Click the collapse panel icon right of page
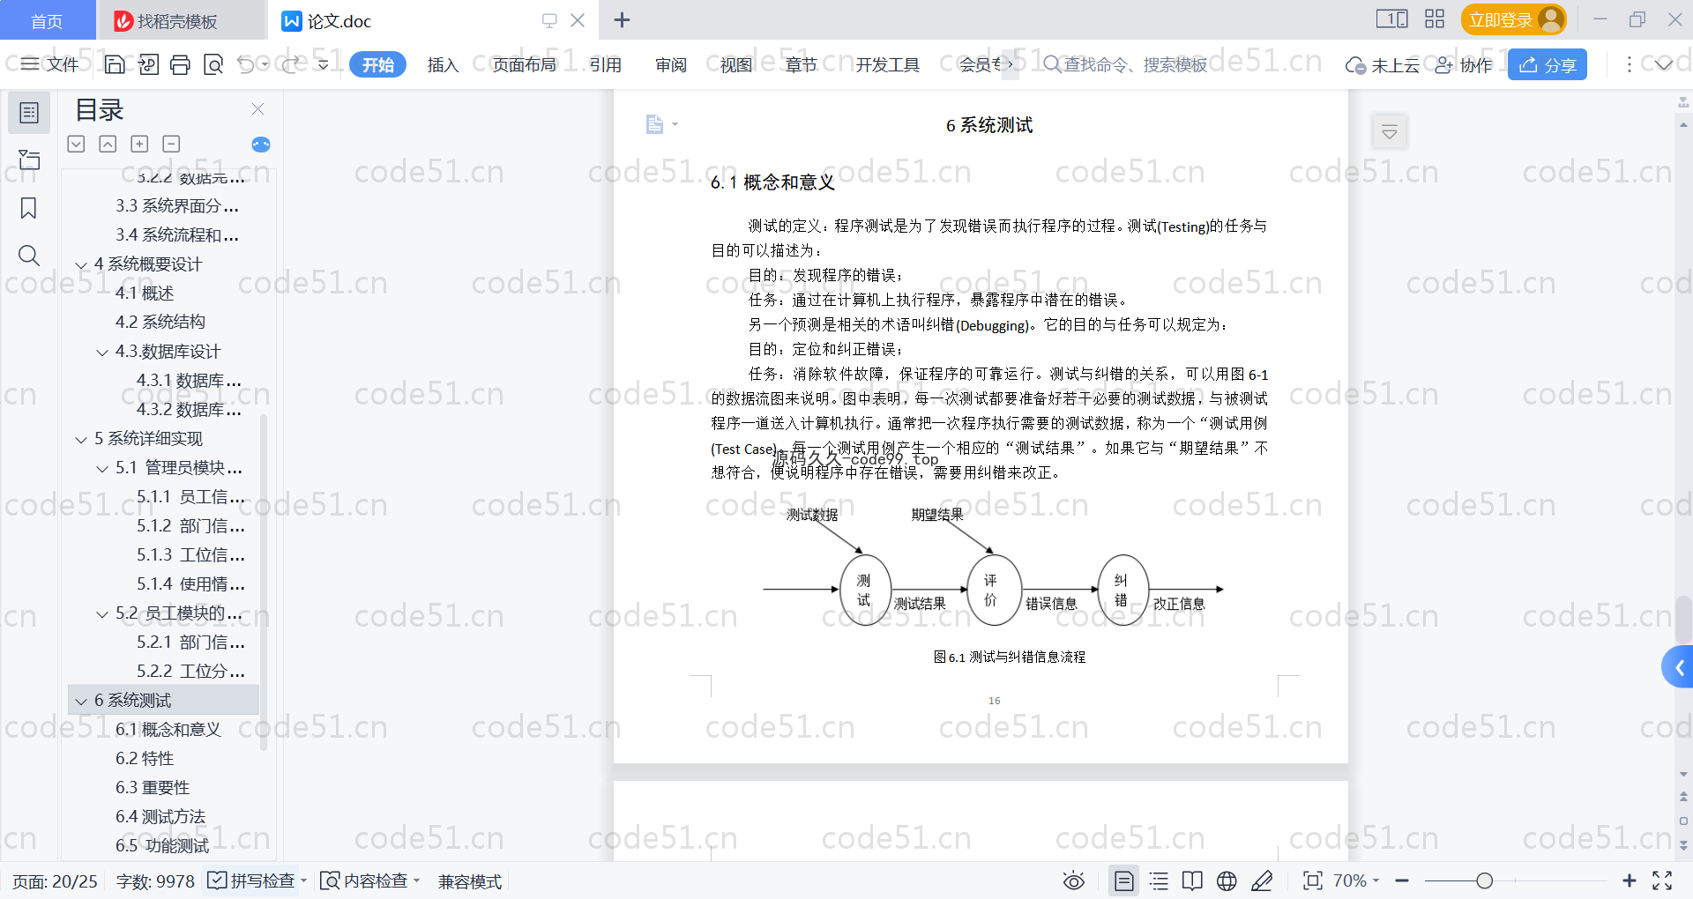 click(1390, 132)
